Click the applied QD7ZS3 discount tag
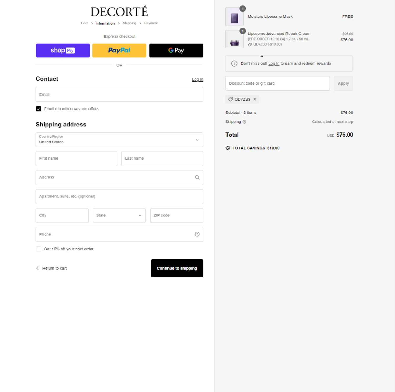Image resolution: width=395 pixels, height=392 pixels. tap(242, 99)
